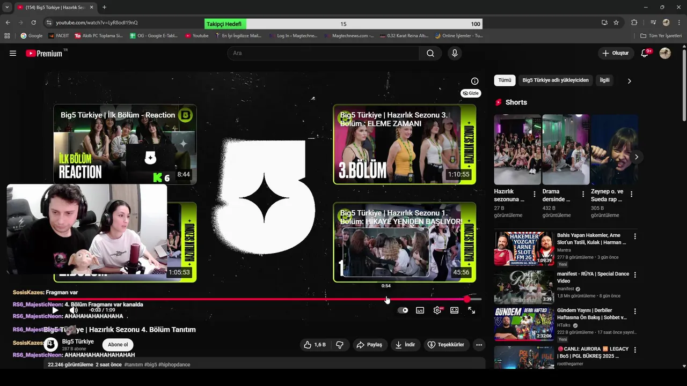The height and width of the screenshot is (386, 687).
Task: Toggle subtitles captions button
Action: (420, 310)
